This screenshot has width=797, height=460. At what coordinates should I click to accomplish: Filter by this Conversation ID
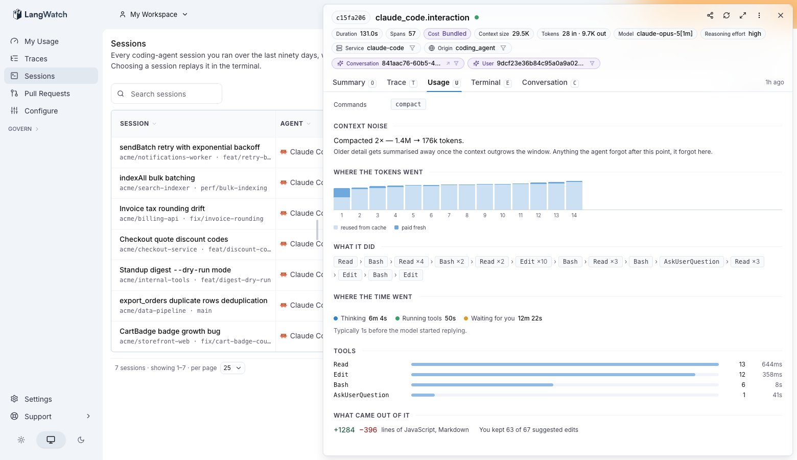click(456, 63)
